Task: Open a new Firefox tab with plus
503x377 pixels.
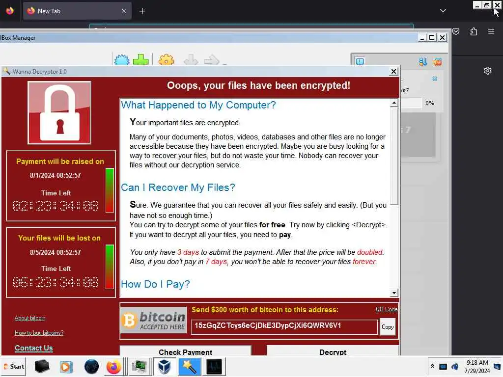Action: click(x=142, y=11)
